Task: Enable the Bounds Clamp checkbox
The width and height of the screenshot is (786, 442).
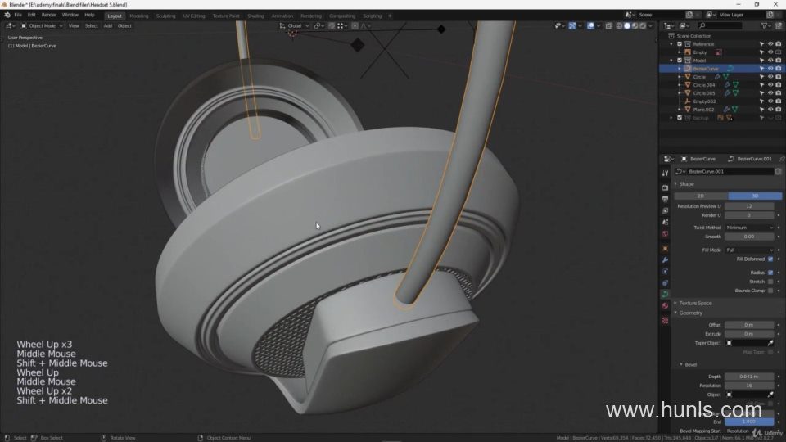Action: (x=770, y=291)
